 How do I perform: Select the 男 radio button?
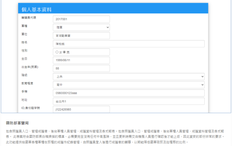(x=64, y=52)
